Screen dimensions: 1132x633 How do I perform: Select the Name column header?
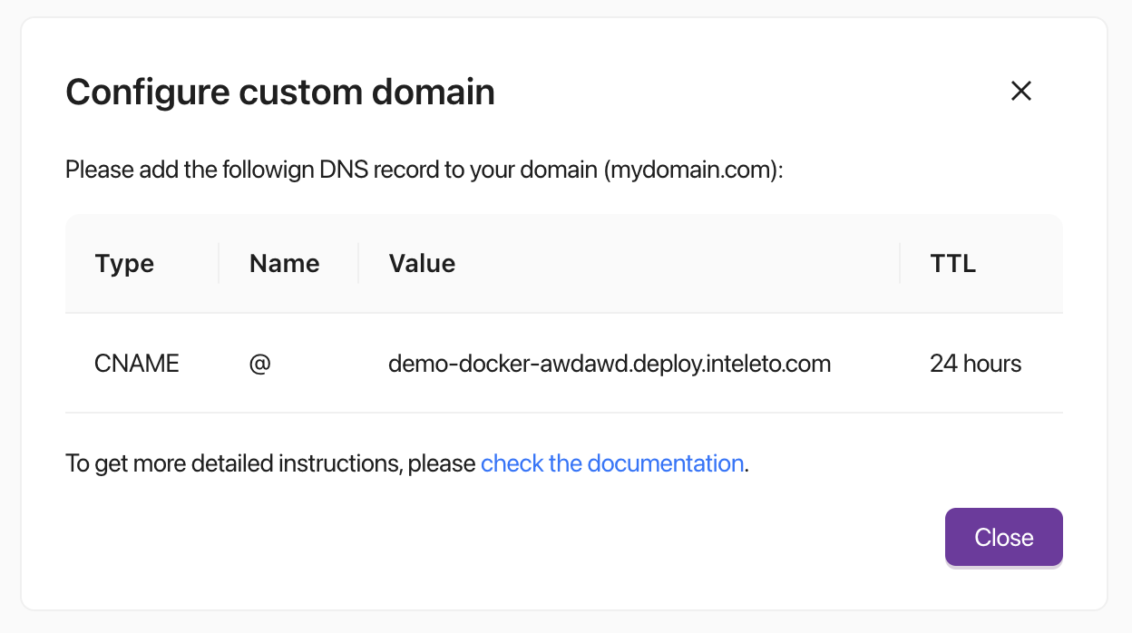pyautogui.click(x=284, y=263)
